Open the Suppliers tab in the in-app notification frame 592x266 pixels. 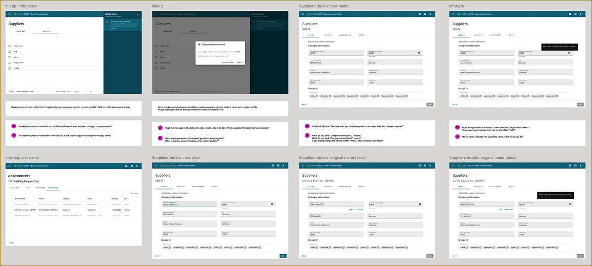pyautogui.click(x=21, y=31)
